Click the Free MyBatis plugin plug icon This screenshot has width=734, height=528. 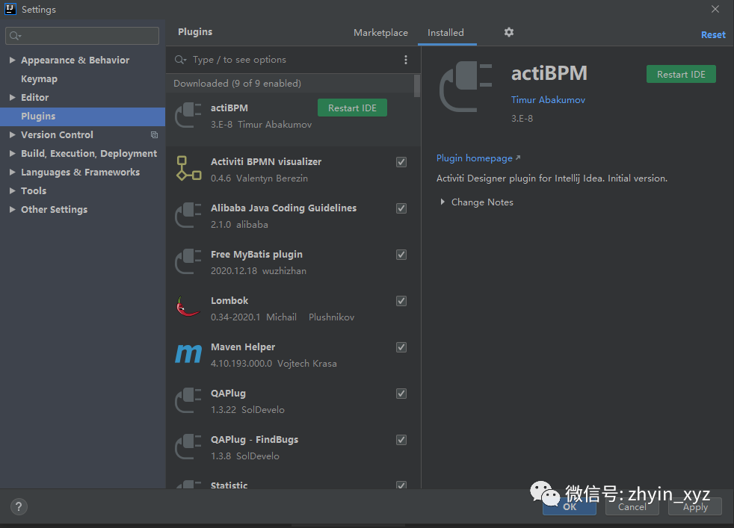tap(188, 261)
